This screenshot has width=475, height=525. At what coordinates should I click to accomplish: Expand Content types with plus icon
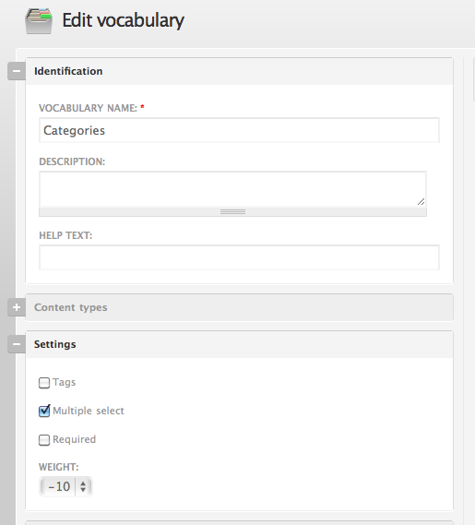coord(17,307)
